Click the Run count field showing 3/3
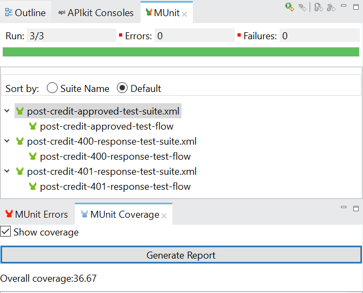This screenshot has height=293, width=363. 72,35
